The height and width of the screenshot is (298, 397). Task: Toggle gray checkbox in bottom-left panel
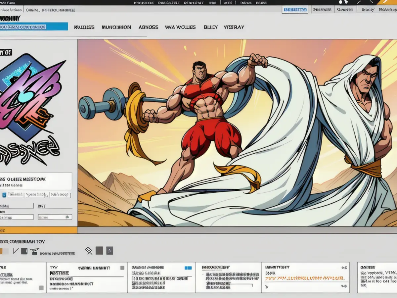click(x=41, y=288)
